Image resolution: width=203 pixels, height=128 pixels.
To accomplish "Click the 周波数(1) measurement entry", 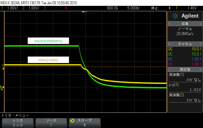I will tap(185, 77).
